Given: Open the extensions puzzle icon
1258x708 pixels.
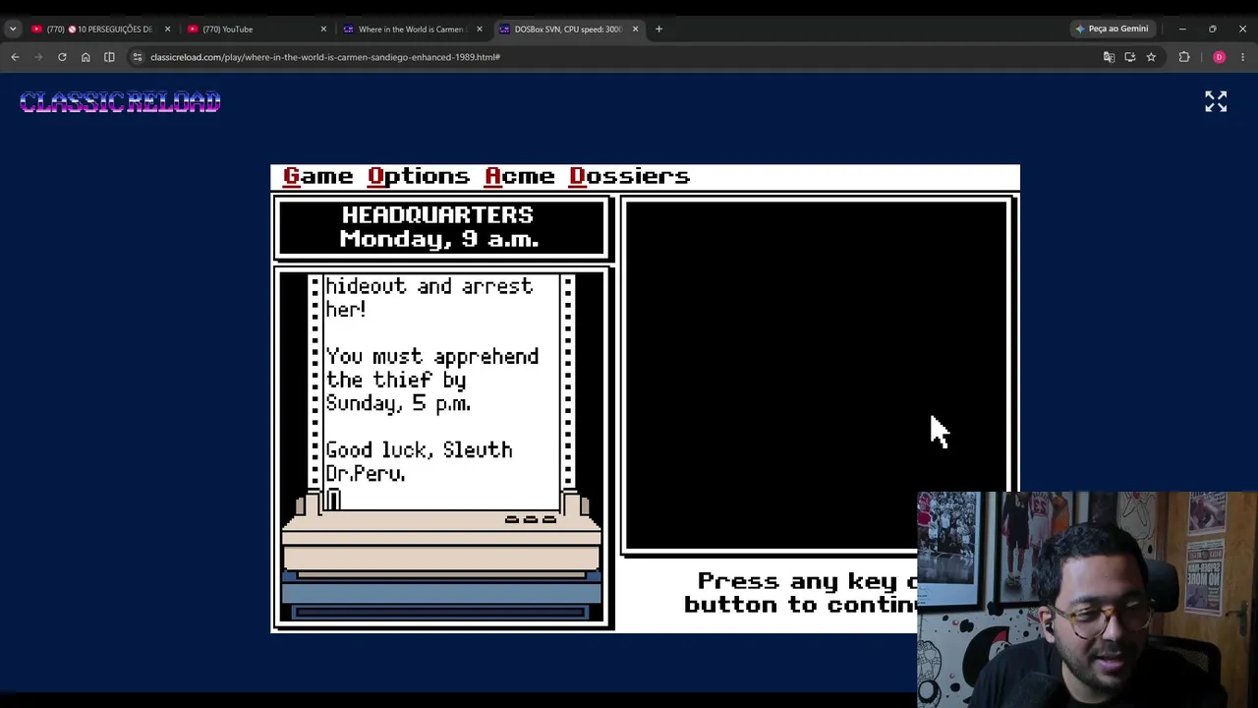Looking at the screenshot, I should [x=1184, y=57].
